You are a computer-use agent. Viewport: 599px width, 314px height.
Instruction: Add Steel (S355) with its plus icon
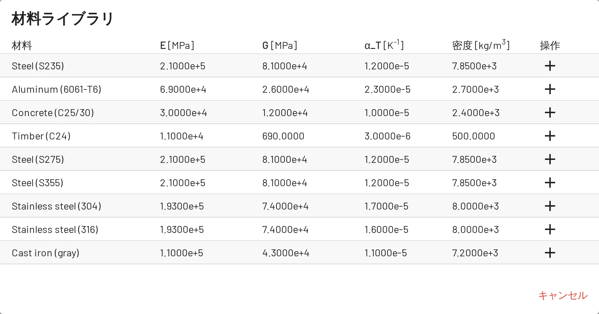pyautogui.click(x=550, y=183)
